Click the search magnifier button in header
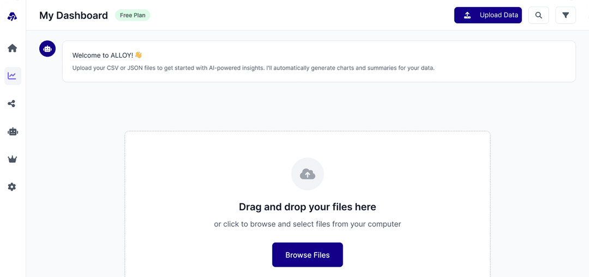Screen dimensions: 589x277 [x=538, y=15]
